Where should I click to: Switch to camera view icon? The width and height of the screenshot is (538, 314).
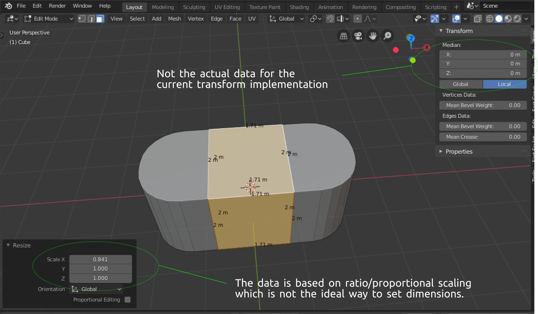pyautogui.click(x=358, y=36)
